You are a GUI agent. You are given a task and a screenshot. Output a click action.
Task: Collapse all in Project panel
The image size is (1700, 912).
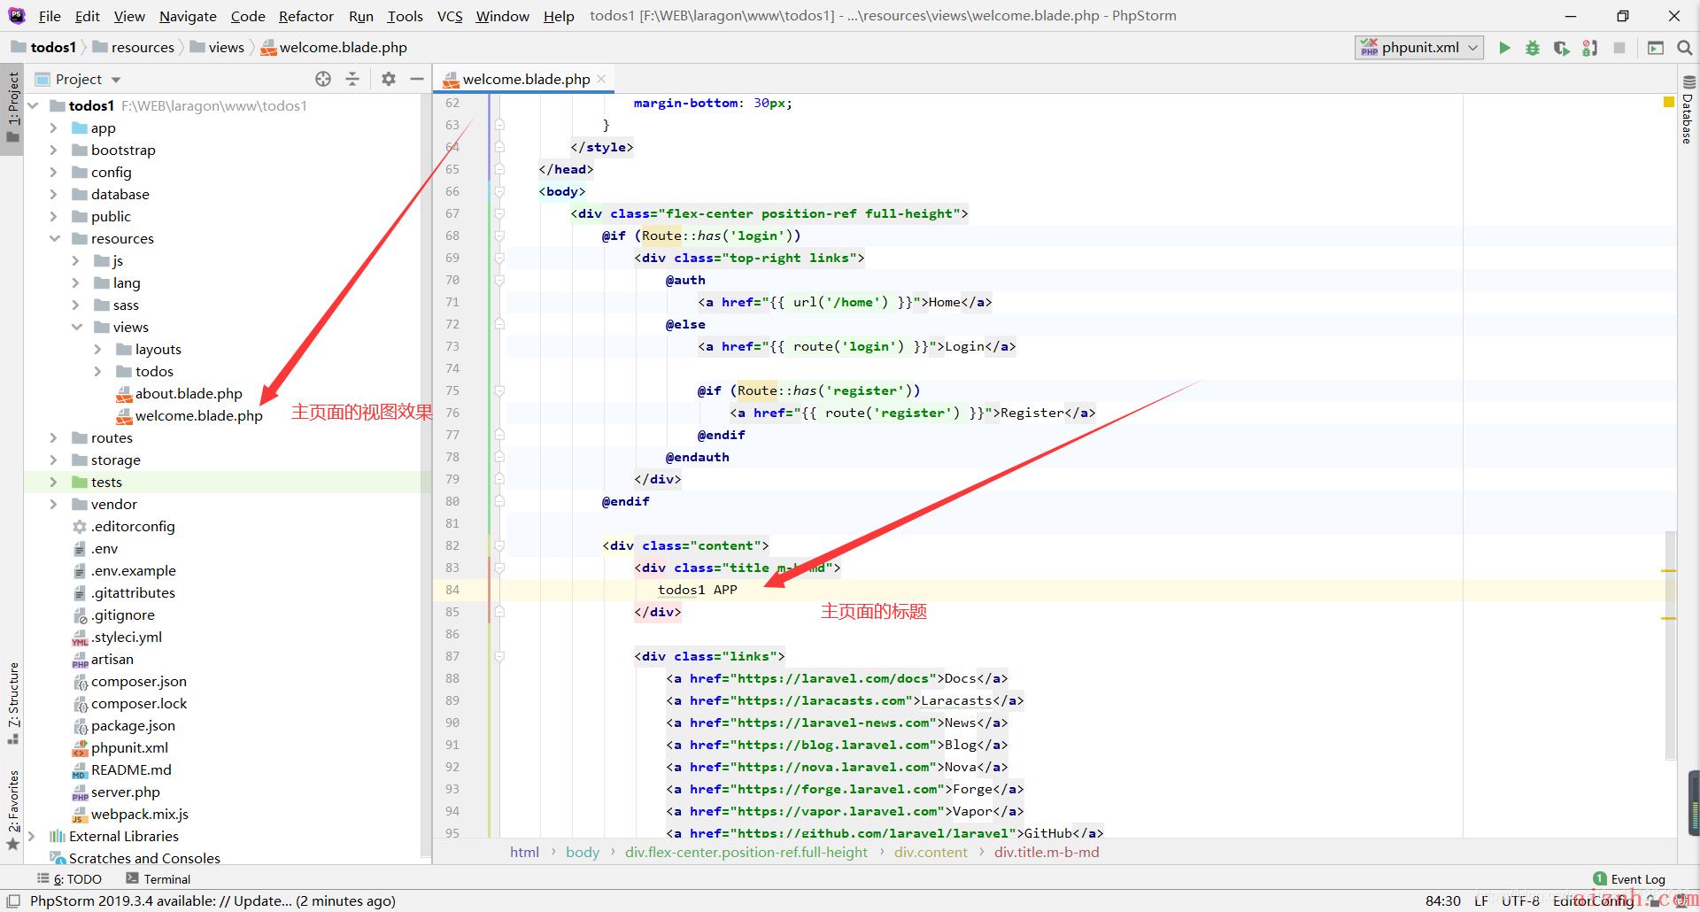352,79
